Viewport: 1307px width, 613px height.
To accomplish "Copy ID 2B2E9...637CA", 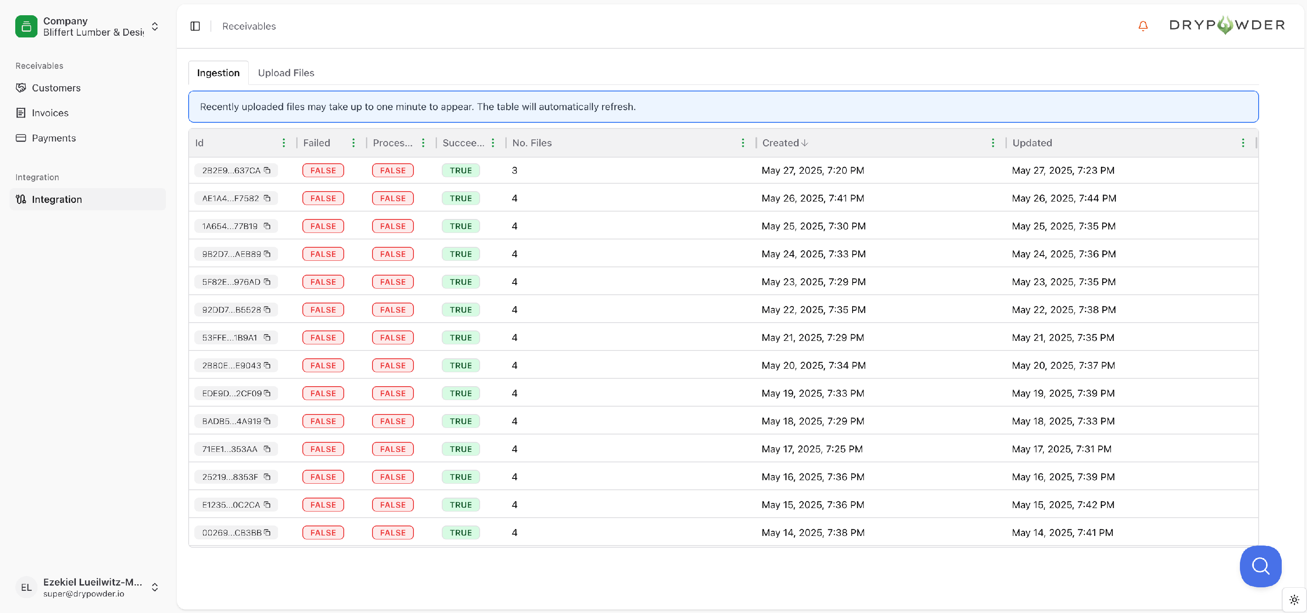I will [x=267, y=170].
